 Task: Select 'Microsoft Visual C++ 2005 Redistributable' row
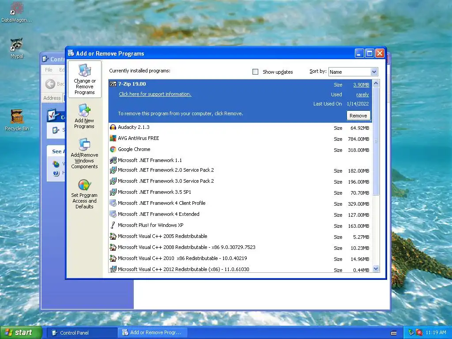point(241,237)
